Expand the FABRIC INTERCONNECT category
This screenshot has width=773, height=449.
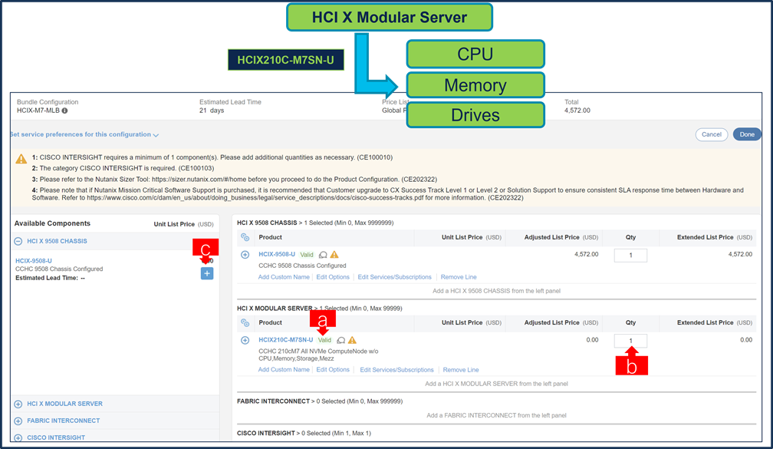pyautogui.click(x=18, y=421)
